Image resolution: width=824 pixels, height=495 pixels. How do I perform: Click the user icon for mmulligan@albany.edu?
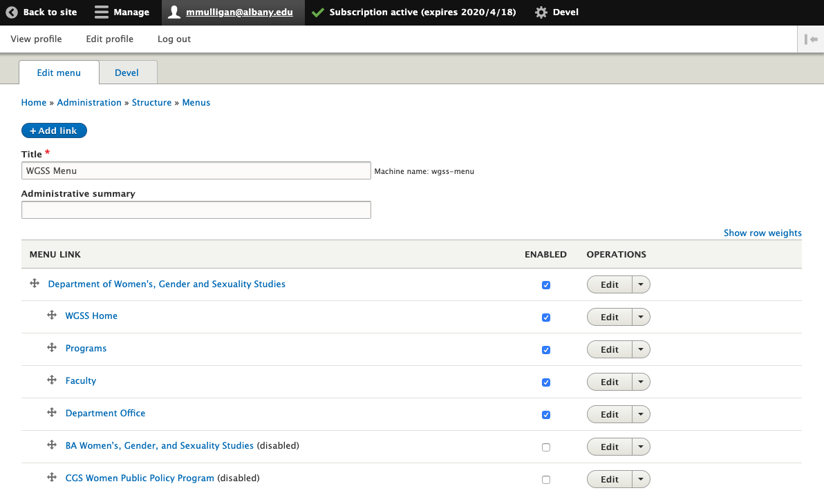pyautogui.click(x=174, y=12)
